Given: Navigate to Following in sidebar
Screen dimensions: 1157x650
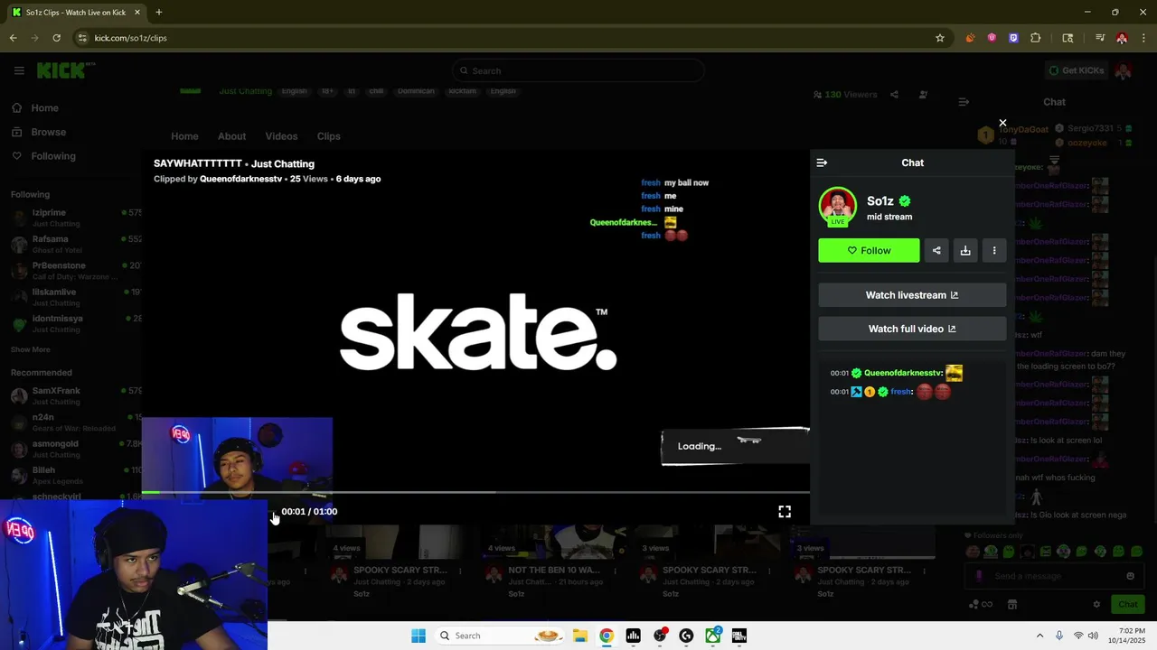Looking at the screenshot, I should (53, 156).
